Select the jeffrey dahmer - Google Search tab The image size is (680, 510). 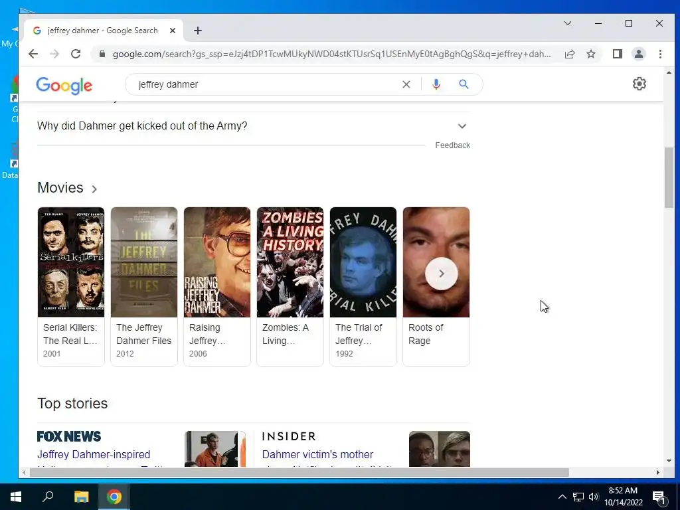coord(103,31)
